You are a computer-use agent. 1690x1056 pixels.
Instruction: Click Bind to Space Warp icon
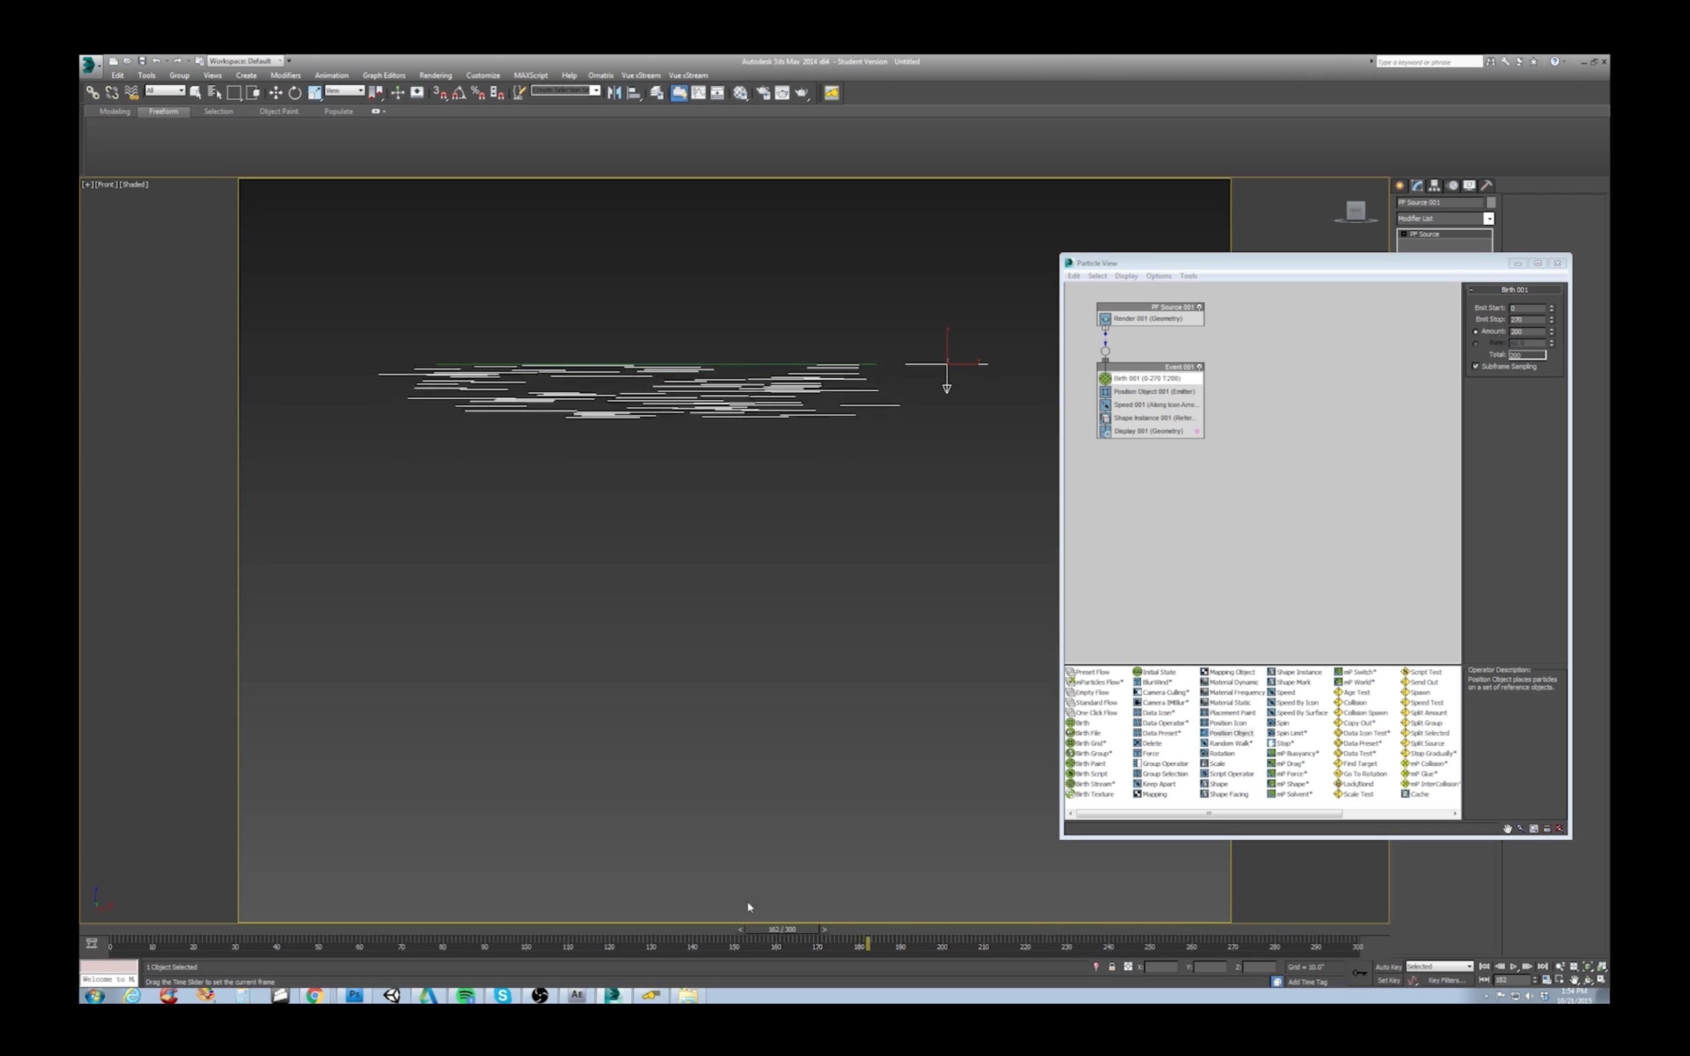click(x=131, y=92)
